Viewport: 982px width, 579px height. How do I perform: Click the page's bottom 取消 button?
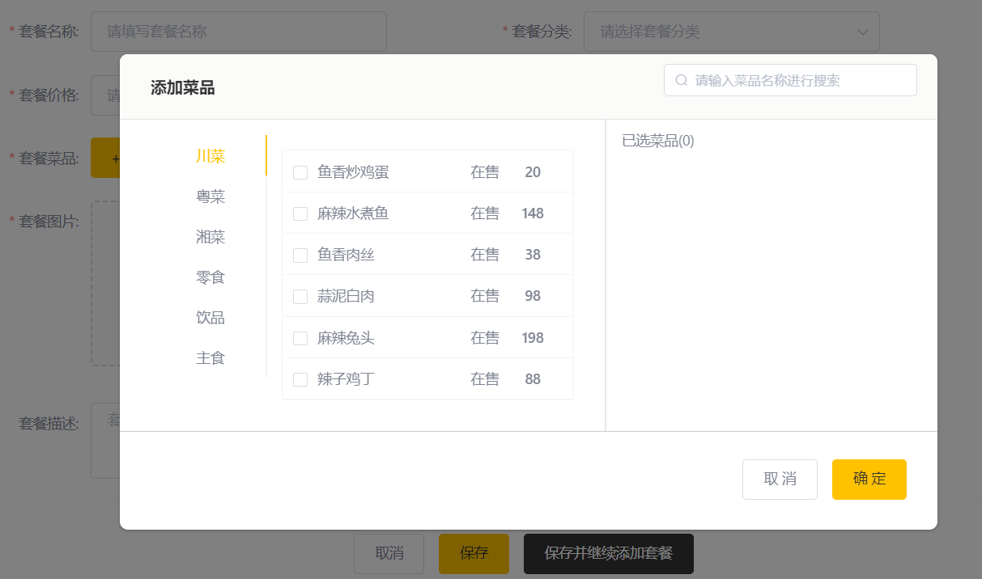pyautogui.click(x=389, y=553)
